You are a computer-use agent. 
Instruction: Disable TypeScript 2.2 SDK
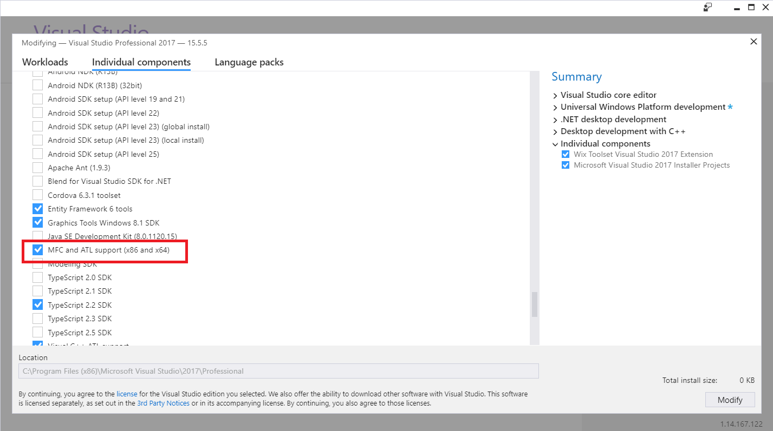pos(37,304)
